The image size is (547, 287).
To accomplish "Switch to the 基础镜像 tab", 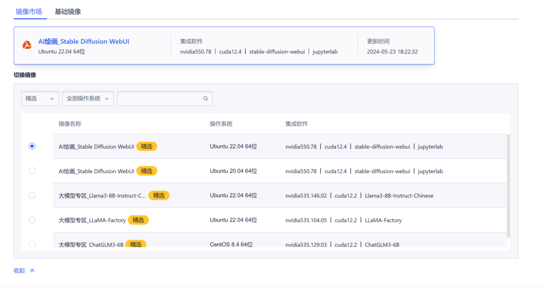I will click(68, 11).
